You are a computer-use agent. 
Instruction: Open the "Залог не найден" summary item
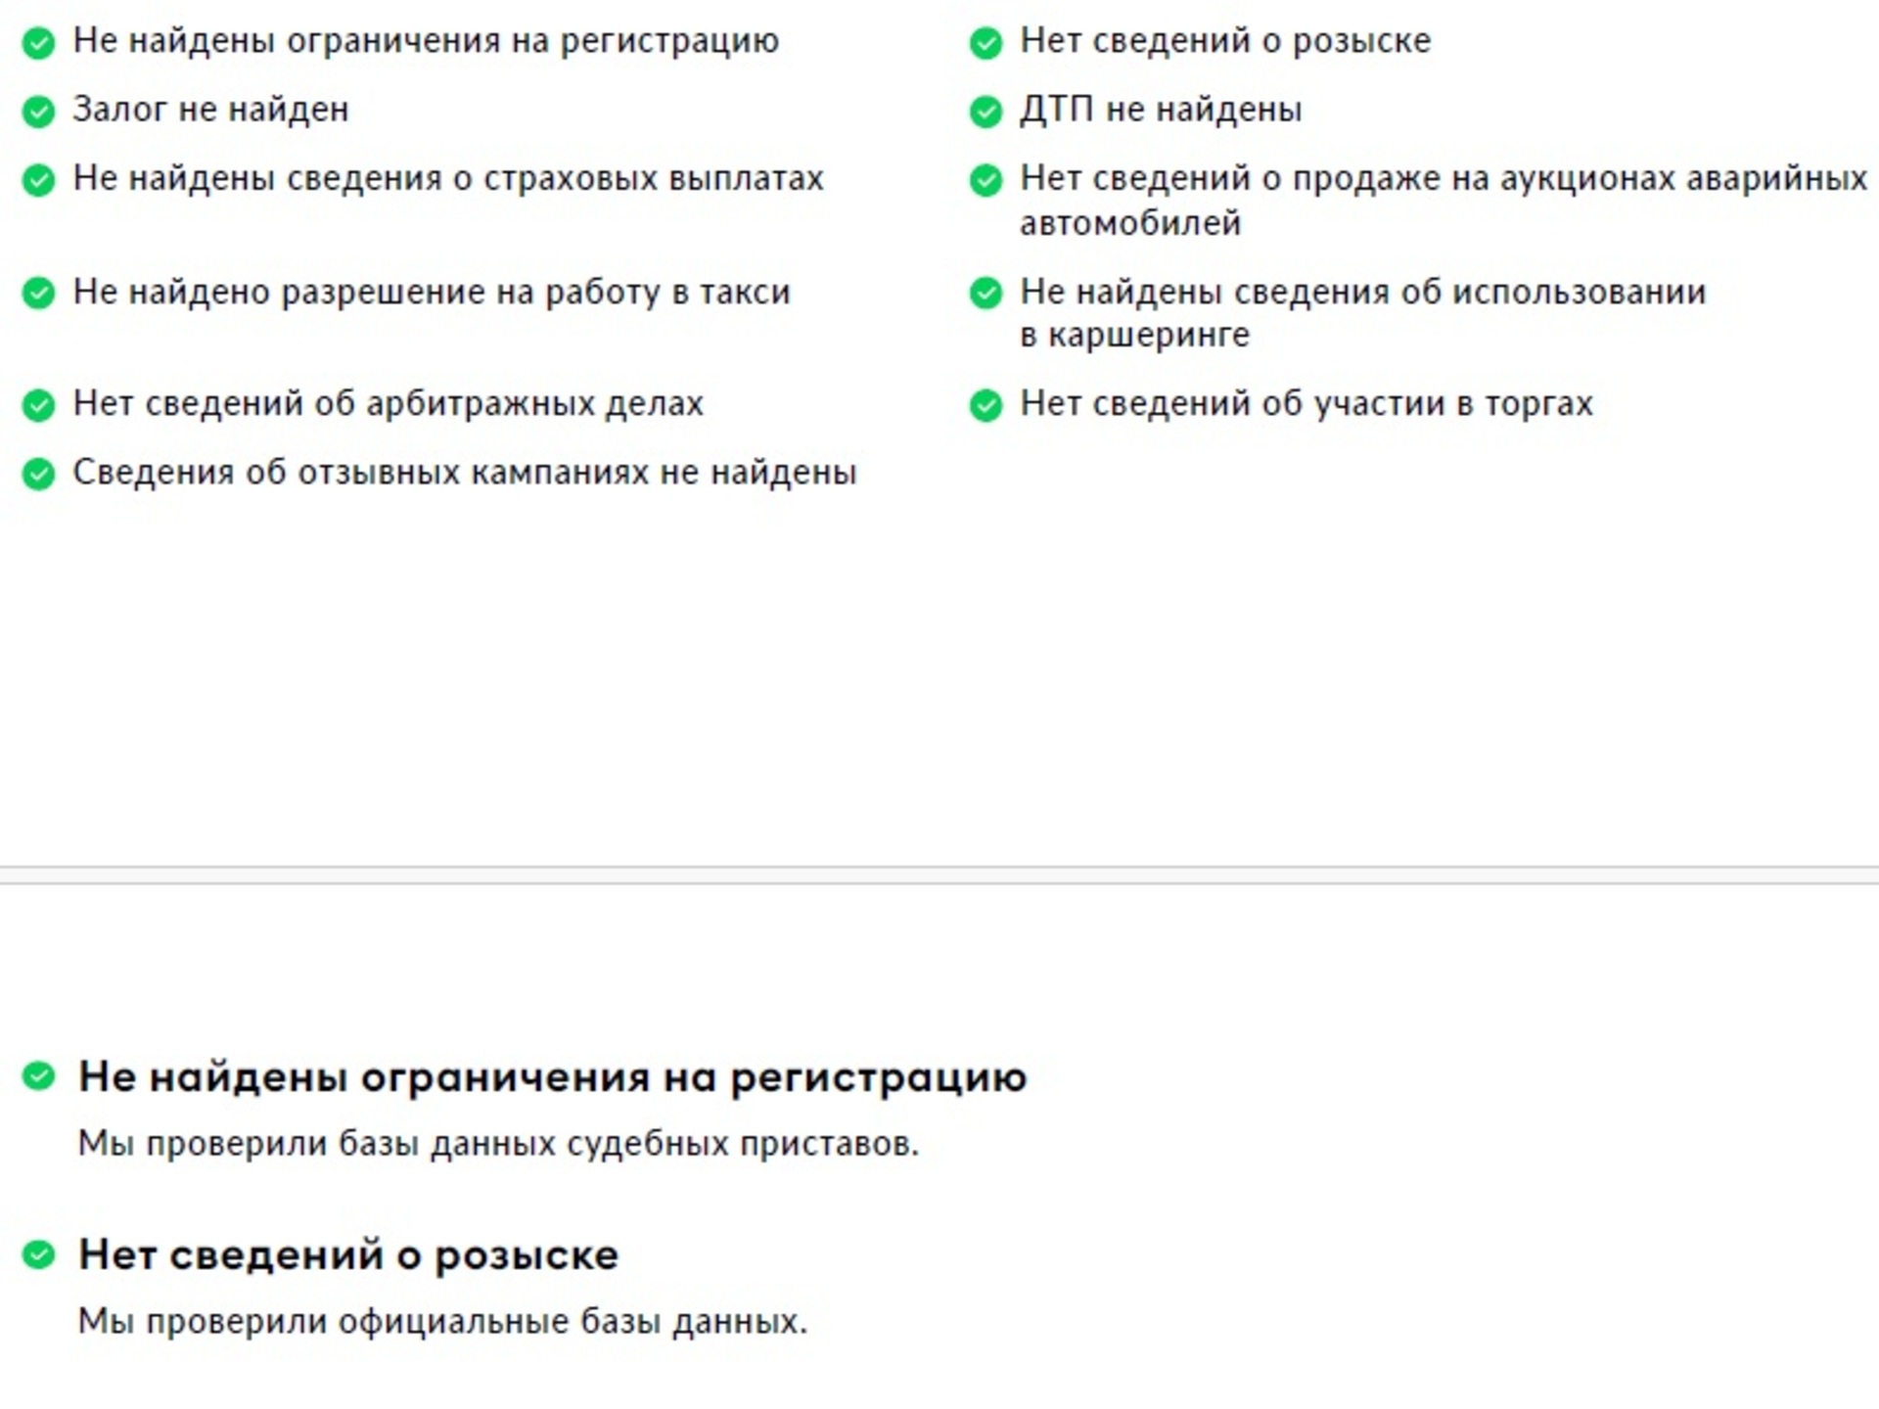(210, 110)
